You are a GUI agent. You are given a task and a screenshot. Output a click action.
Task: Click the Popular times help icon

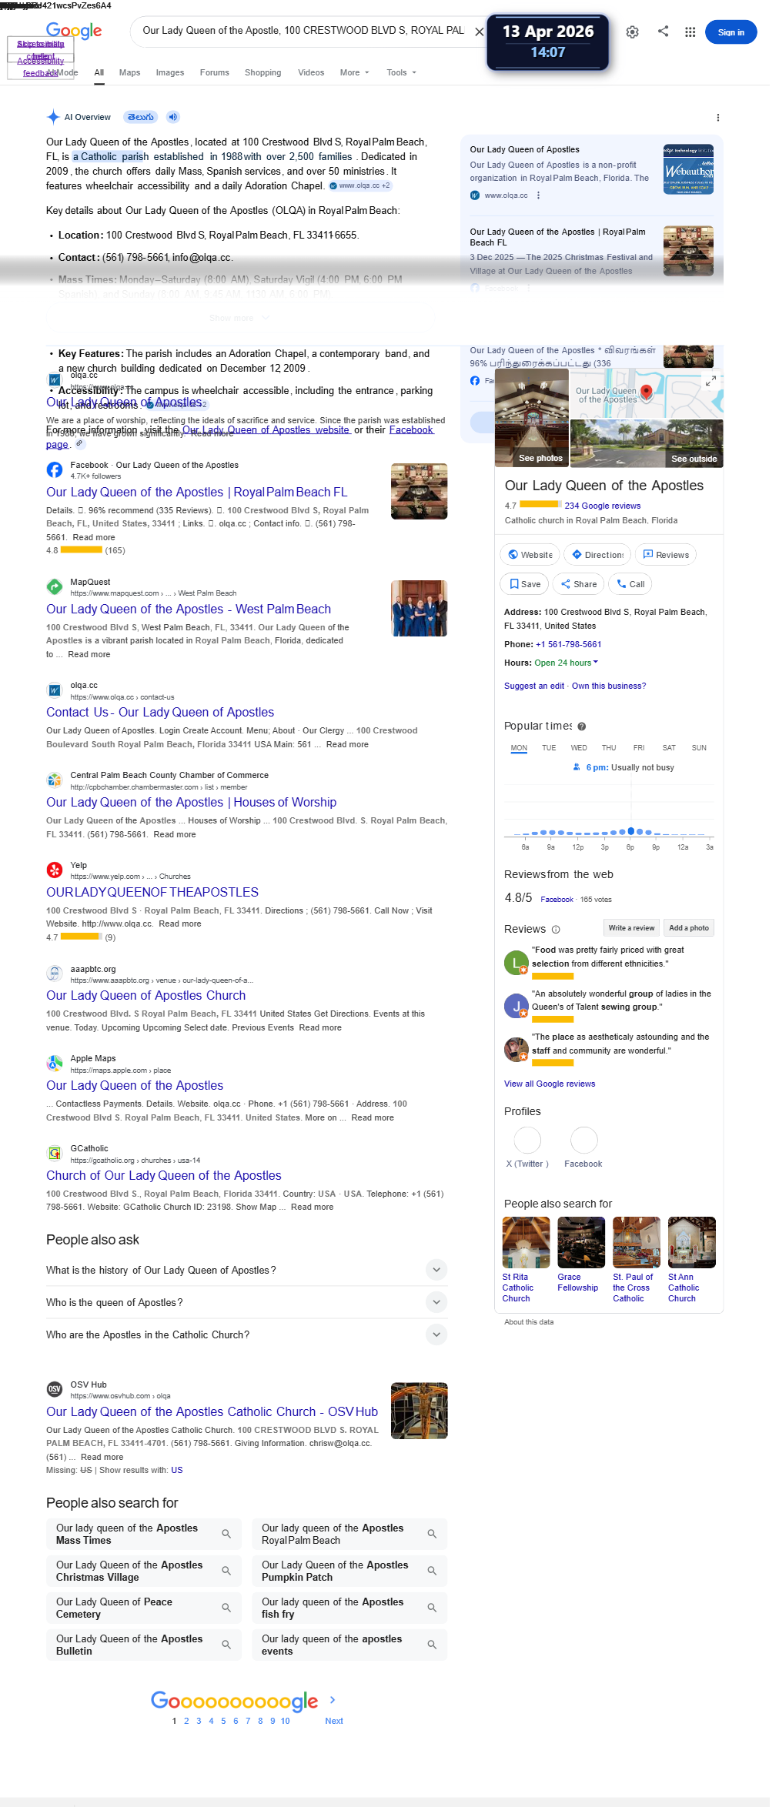pos(582,726)
